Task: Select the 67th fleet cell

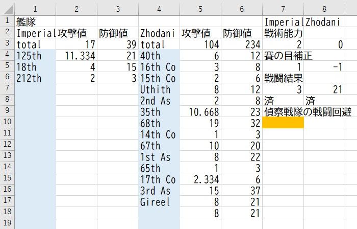Action: coord(159,145)
